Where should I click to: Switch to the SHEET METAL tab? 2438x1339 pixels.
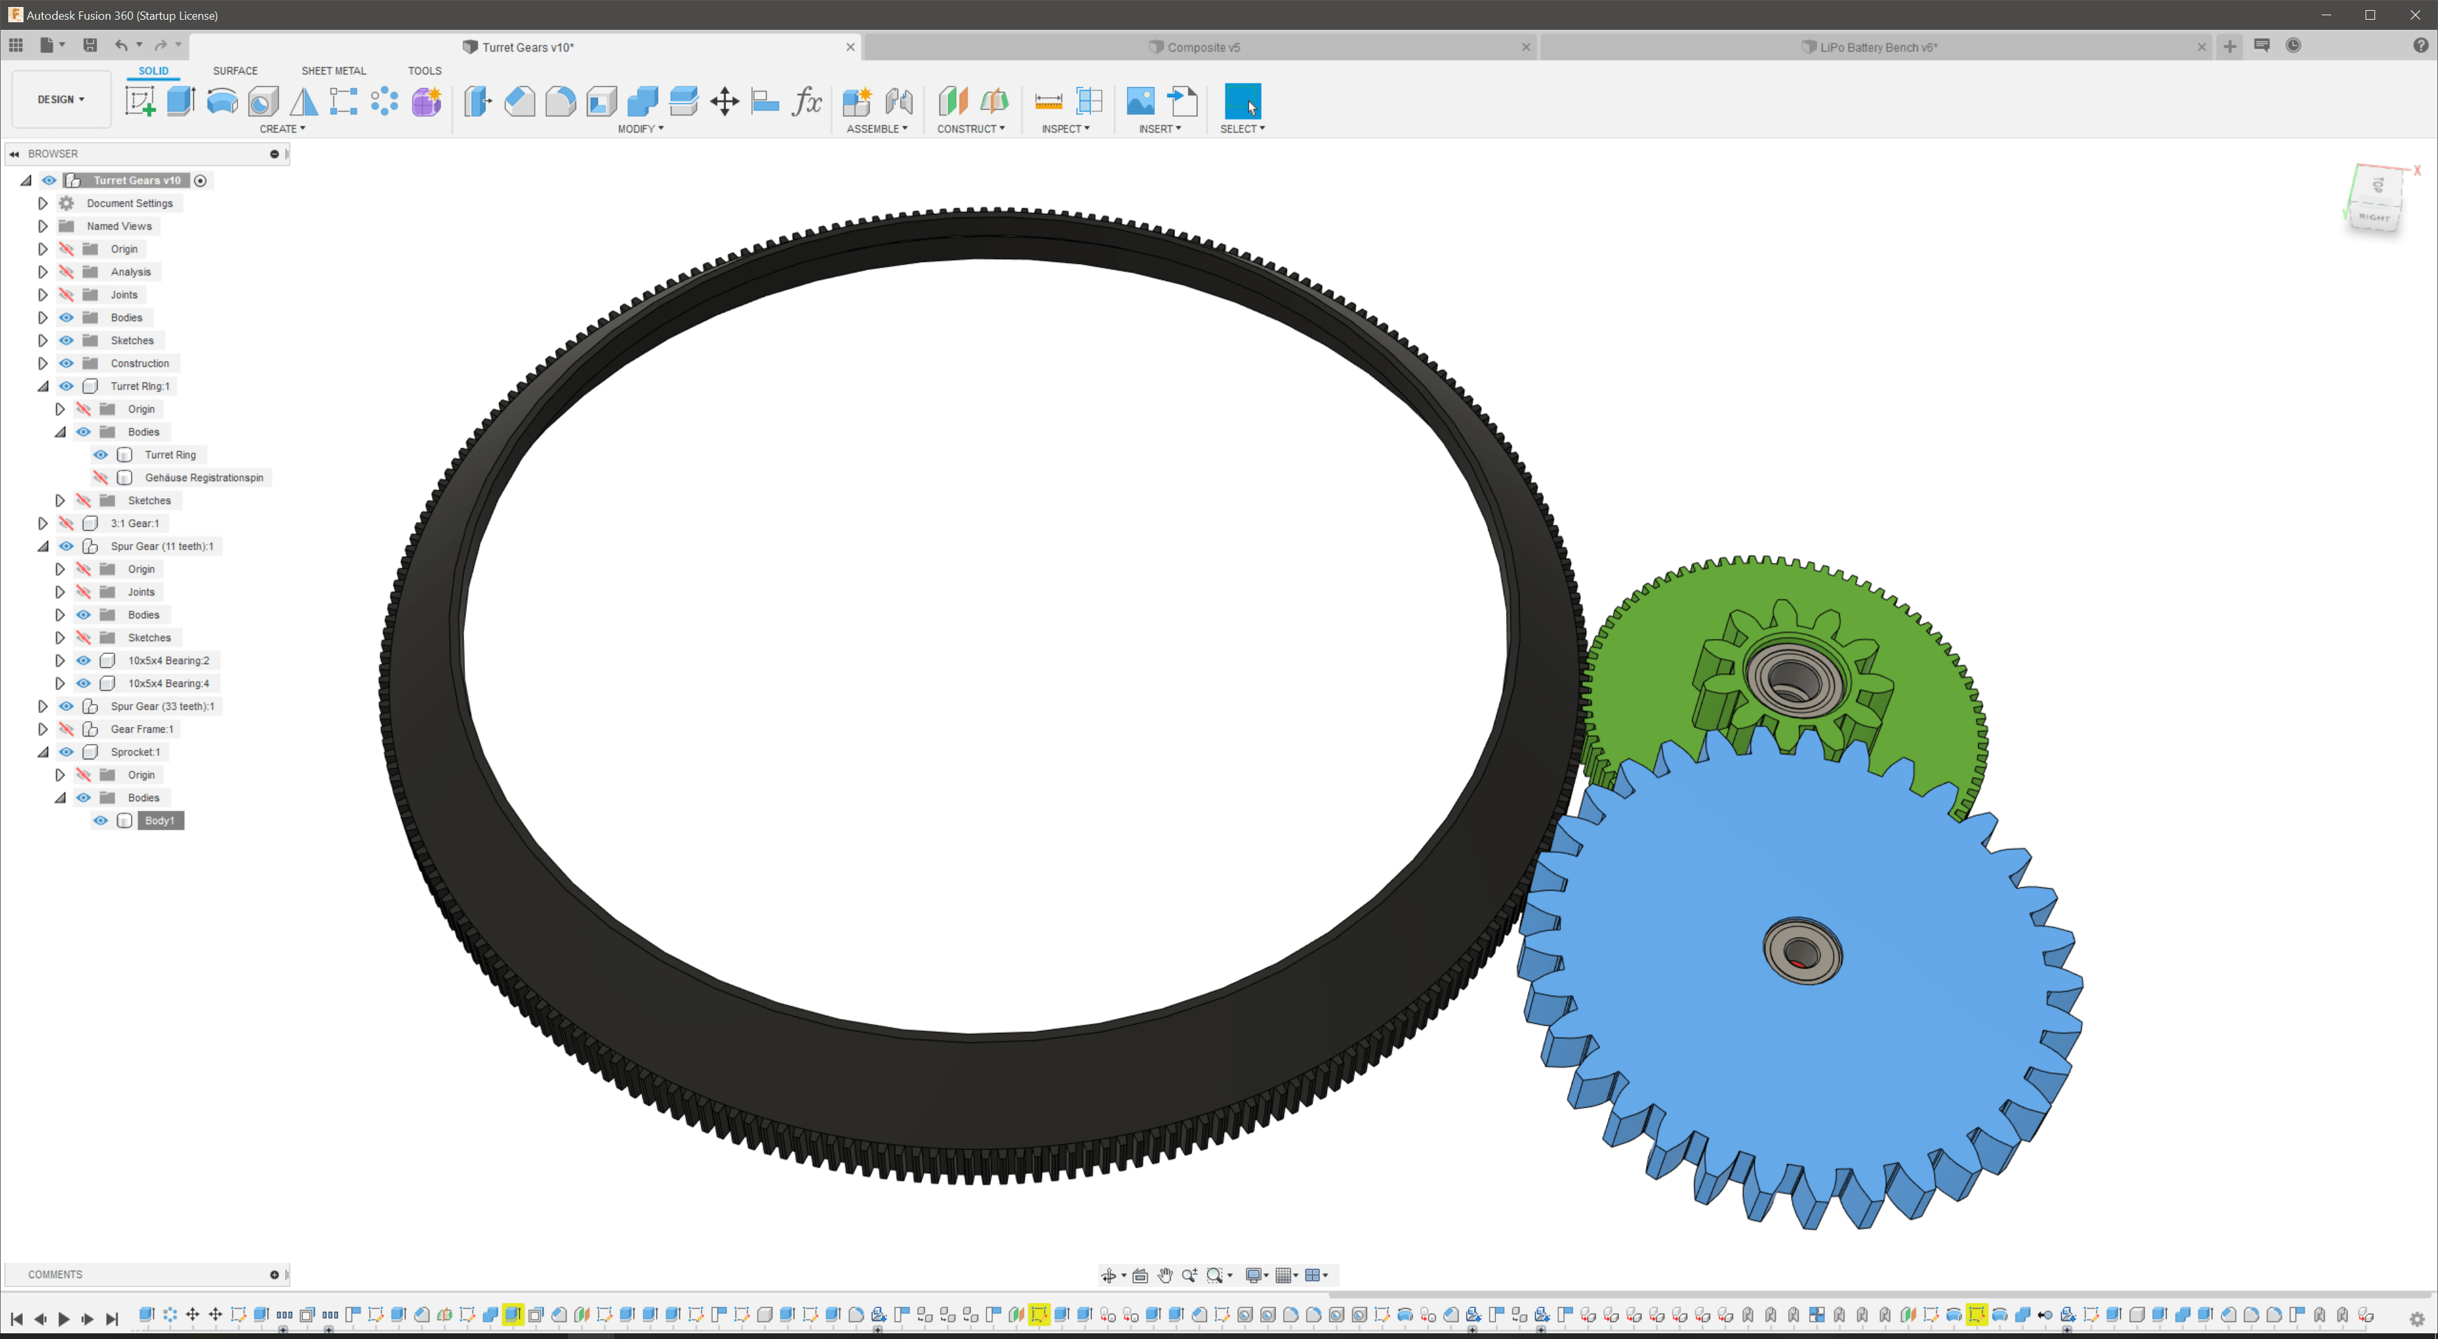(x=333, y=70)
